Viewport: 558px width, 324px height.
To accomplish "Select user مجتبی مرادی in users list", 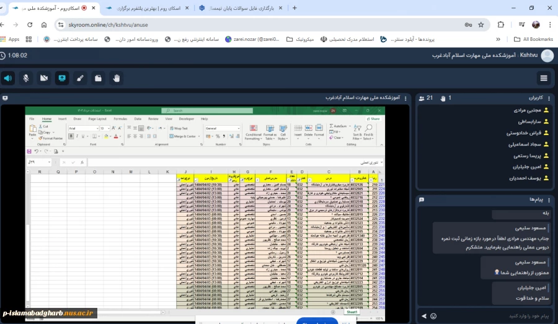I will (531, 110).
